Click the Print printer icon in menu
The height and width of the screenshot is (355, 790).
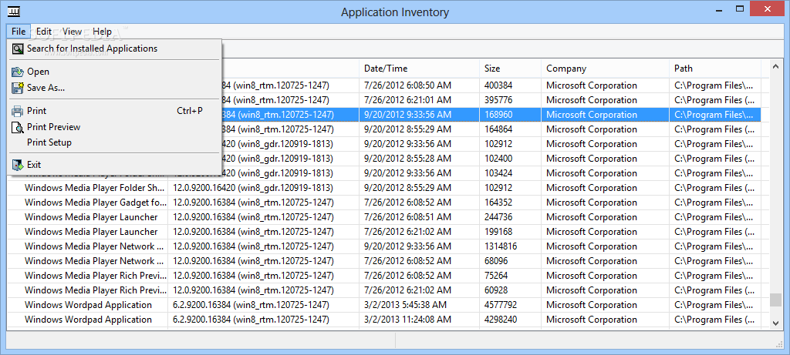pyautogui.click(x=18, y=111)
